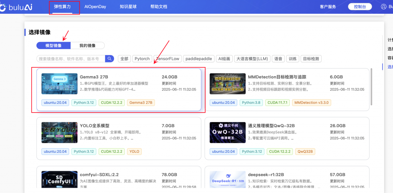Filter by 大语言模型(LLM) tag
Image resolution: width=393 pixels, height=193 pixels.
[x=252, y=59]
